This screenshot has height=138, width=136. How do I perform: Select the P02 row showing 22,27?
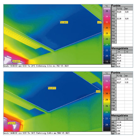(x=122, y=83)
